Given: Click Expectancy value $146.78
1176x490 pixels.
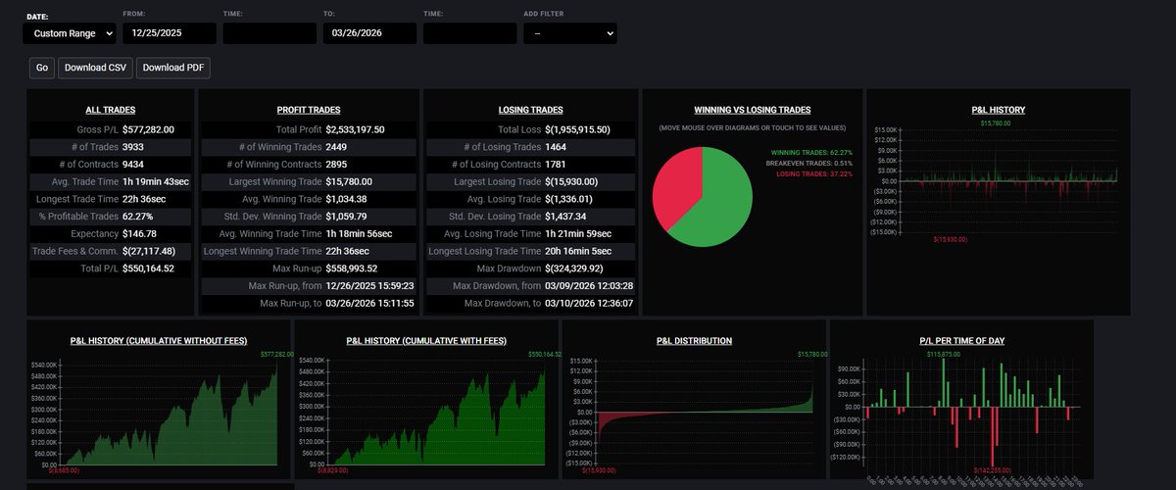Looking at the screenshot, I should [x=140, y=234].
